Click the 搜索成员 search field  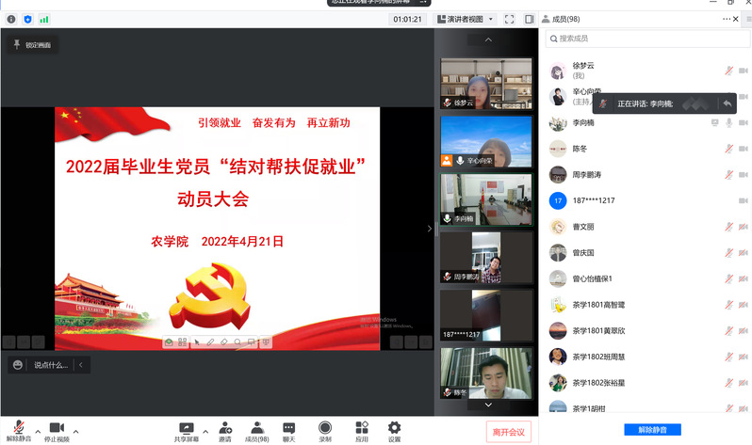click(647, 39)
